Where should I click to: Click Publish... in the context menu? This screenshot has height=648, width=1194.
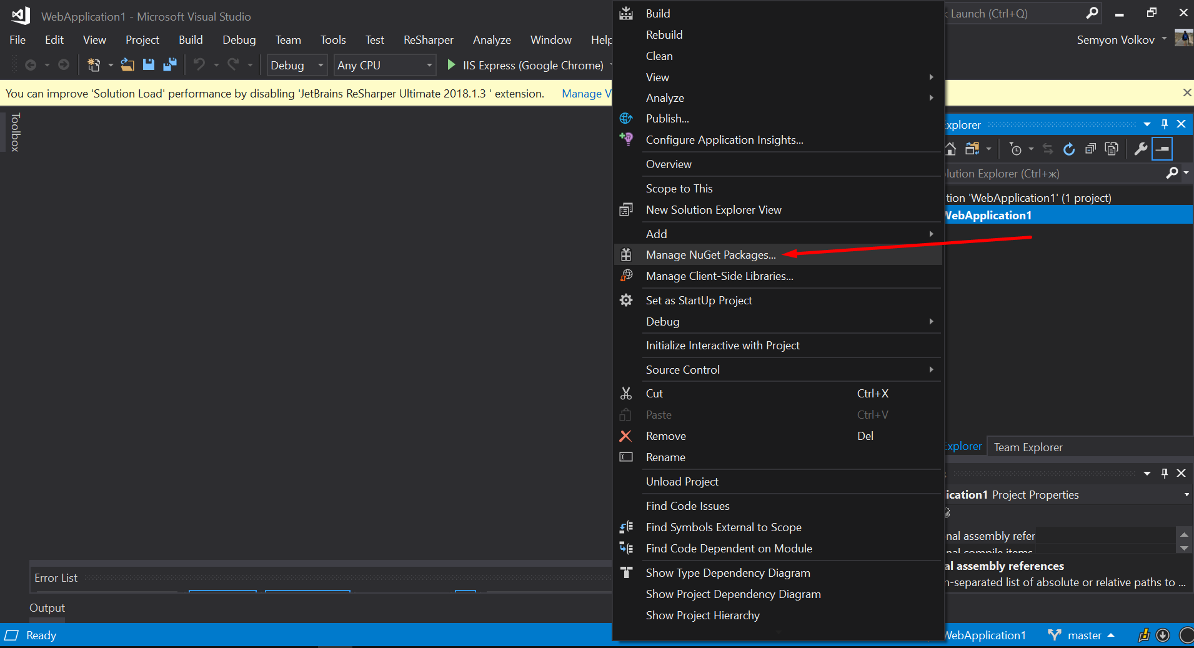(x=778, y=118)
